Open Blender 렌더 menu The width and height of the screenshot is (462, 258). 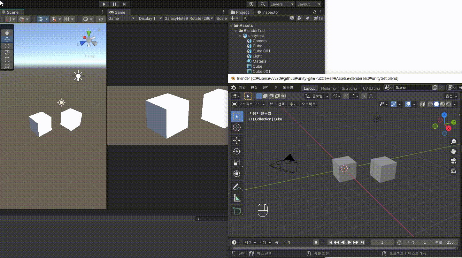(x=266, y=88)
